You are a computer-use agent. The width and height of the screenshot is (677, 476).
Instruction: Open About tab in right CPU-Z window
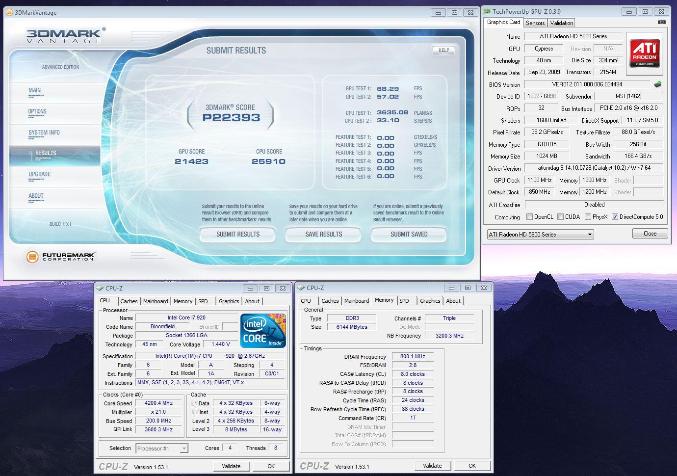tap(453, 301)
